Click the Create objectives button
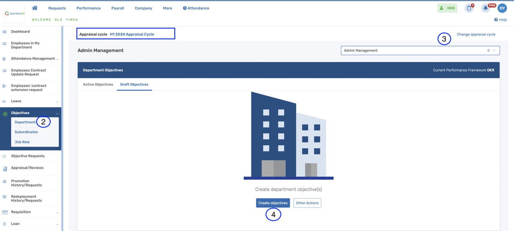 click(273, 203)
